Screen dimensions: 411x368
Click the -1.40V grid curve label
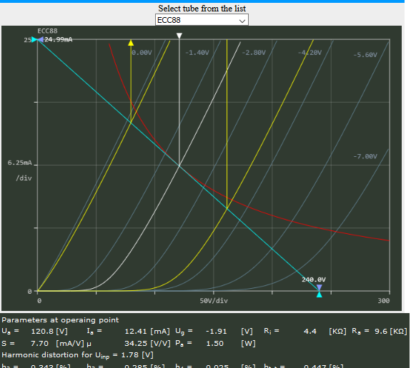click(197, 53)
